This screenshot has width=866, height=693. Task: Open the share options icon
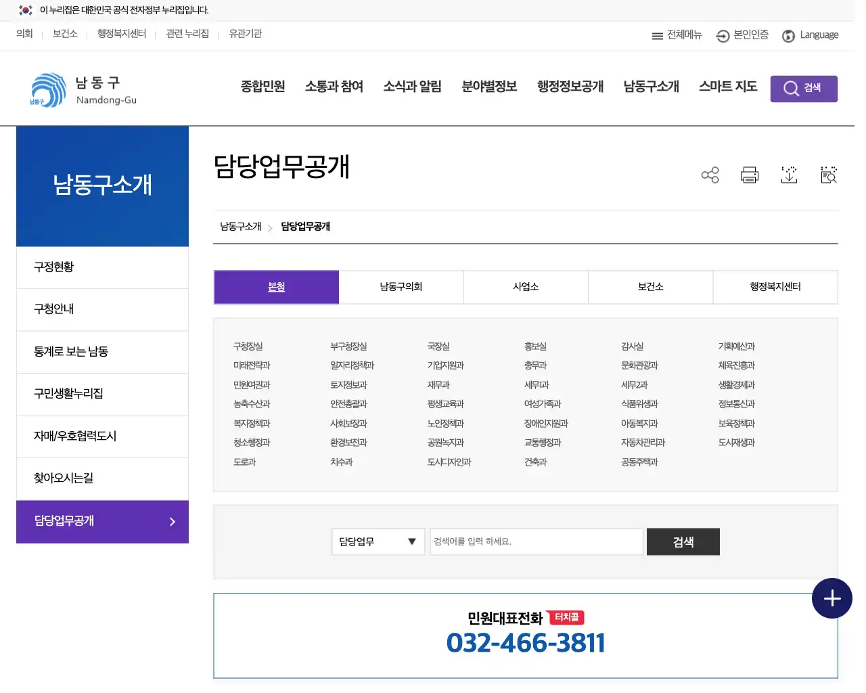pyautogui.click(x=710, y=175)
